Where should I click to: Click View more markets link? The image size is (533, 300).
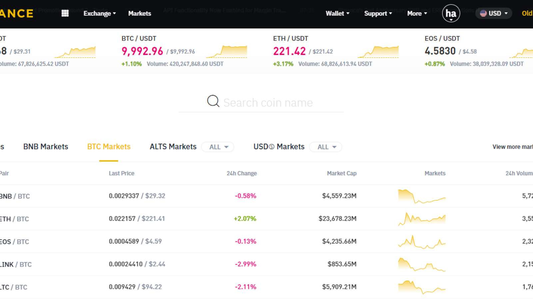(513, 147)
